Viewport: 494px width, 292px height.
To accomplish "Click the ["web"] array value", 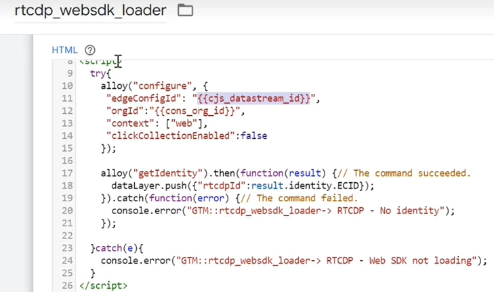I will 184,123.
